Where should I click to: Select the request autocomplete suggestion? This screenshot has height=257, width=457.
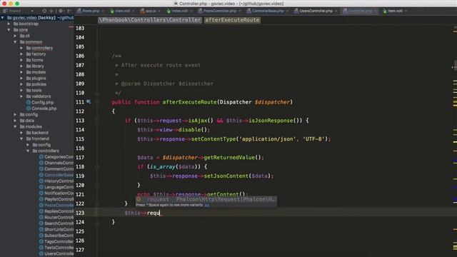[206, 199]
